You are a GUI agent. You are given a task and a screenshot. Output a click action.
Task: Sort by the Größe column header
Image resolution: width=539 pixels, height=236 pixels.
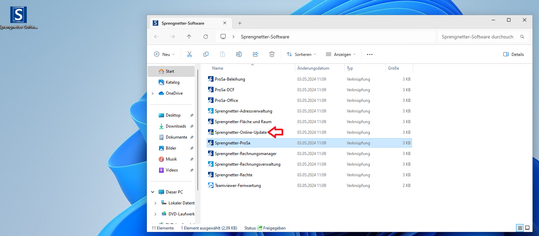point(393,68)
